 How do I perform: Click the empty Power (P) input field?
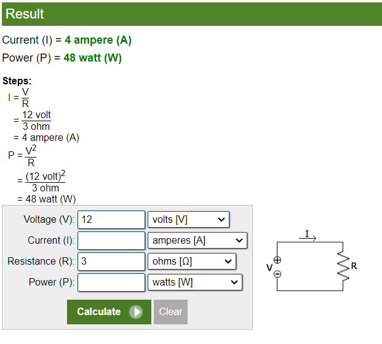click(111, 282)
